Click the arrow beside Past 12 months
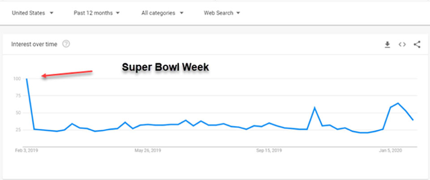430x180 pixels. 118,13
